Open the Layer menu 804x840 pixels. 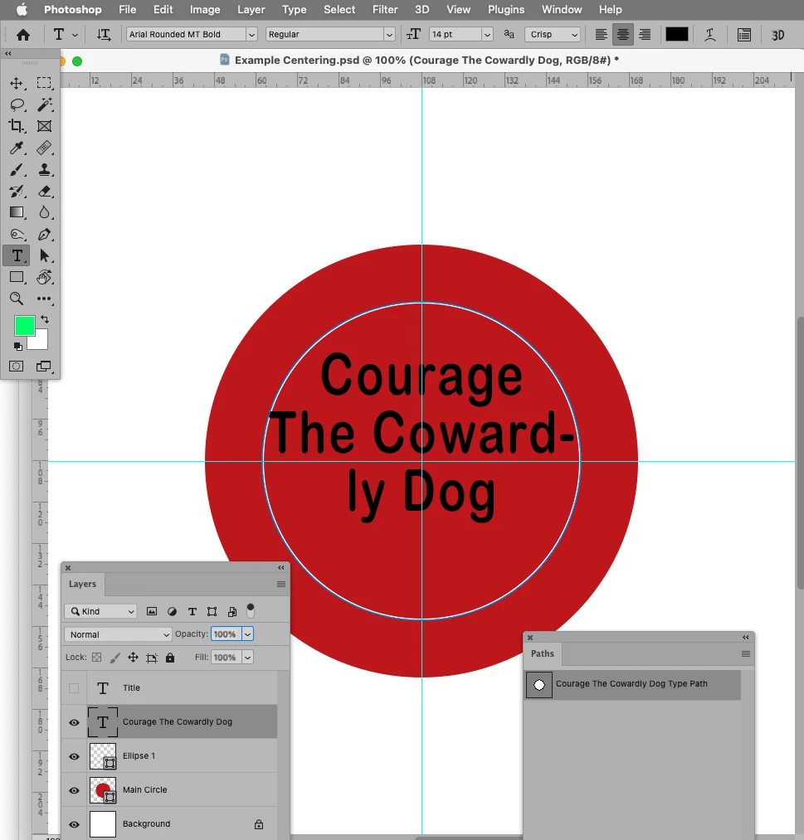pos(251,10)
